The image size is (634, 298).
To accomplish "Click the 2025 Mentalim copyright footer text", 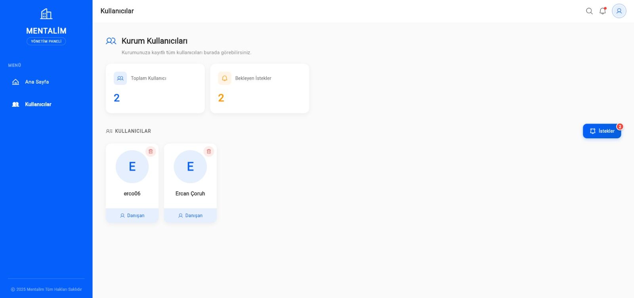I will coord(46,289).
